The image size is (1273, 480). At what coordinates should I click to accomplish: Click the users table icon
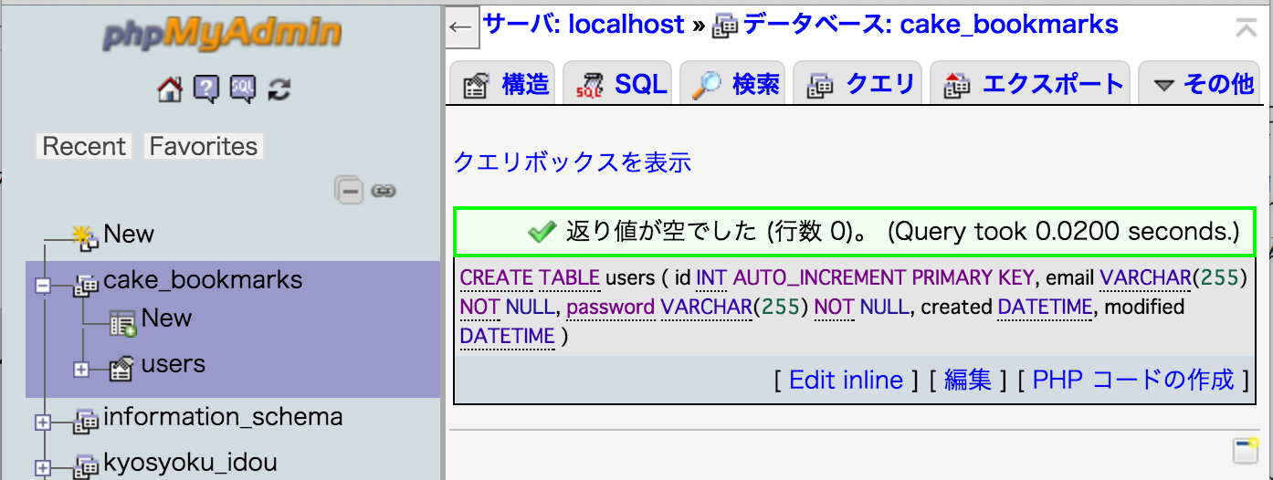click(121, 368)
